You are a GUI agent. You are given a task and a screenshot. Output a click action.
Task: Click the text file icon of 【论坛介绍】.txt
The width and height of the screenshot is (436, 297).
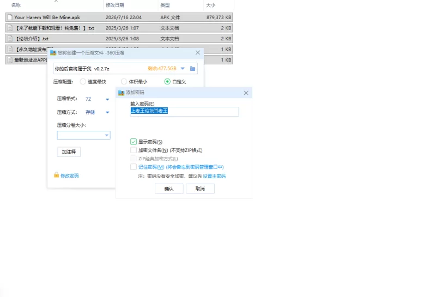(x=10, y=39)
